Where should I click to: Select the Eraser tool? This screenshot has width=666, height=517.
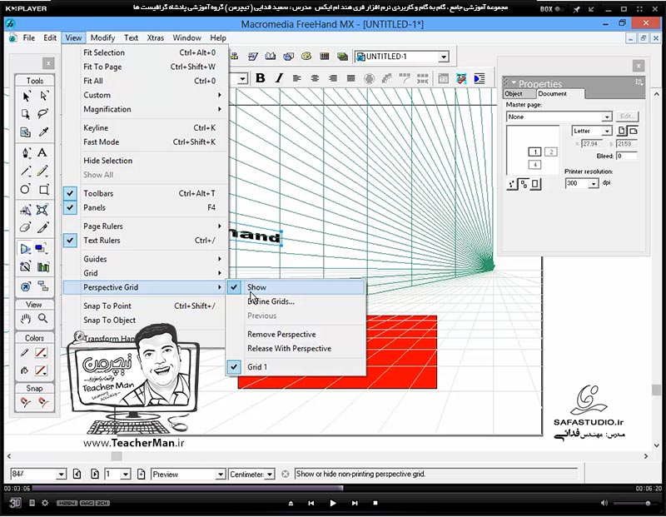[26, 228]
